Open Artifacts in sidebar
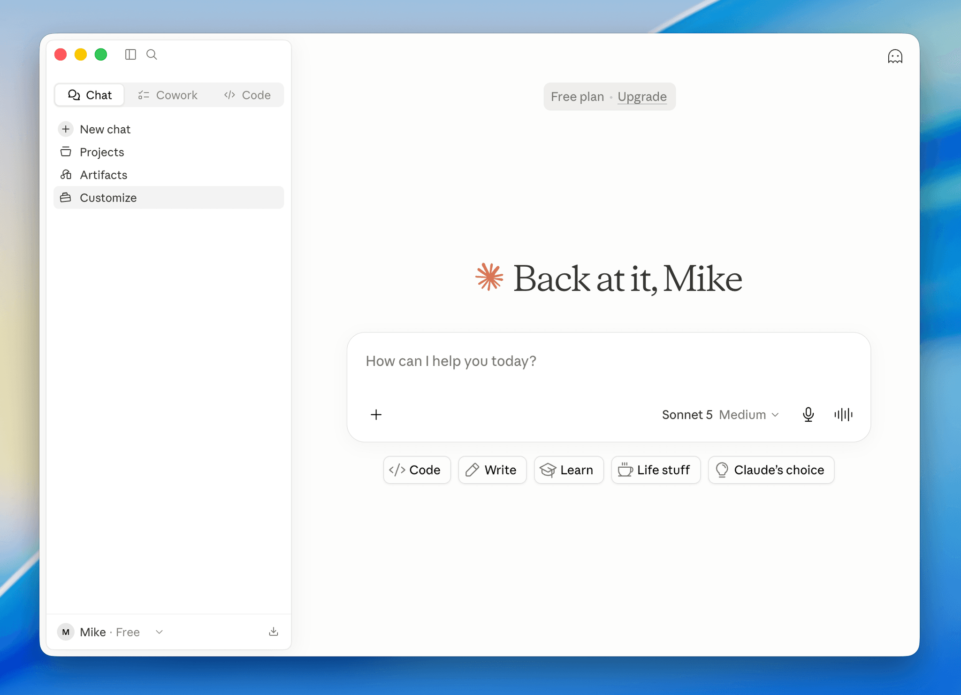 click(168, 175)
